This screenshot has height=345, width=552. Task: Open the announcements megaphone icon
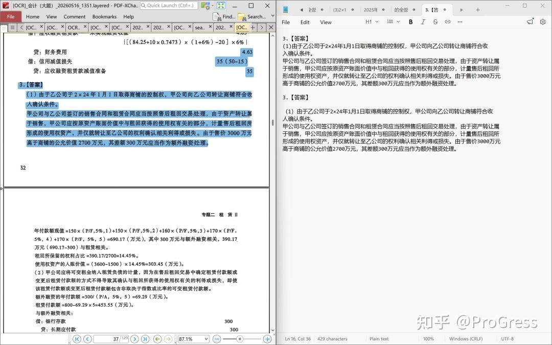click(530, 22)
